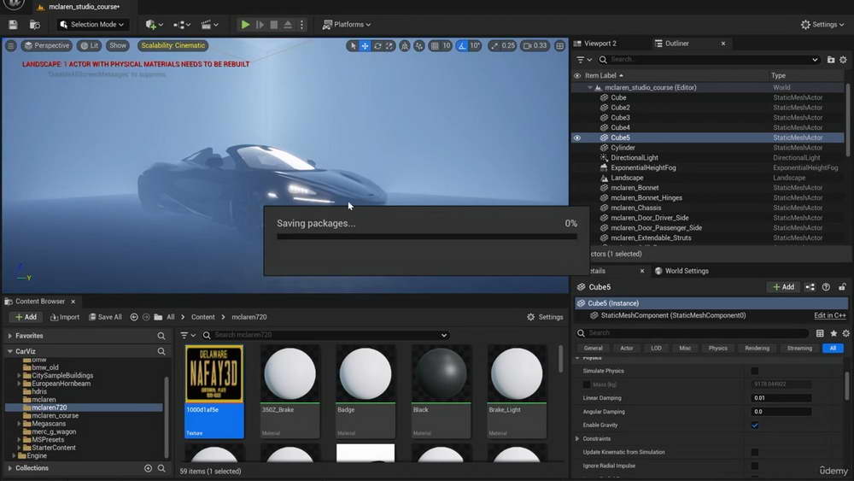The image size is (854, 481).
Task: Open the Cinematics clapperboard dropdown
Action: [x=210, y=25]
